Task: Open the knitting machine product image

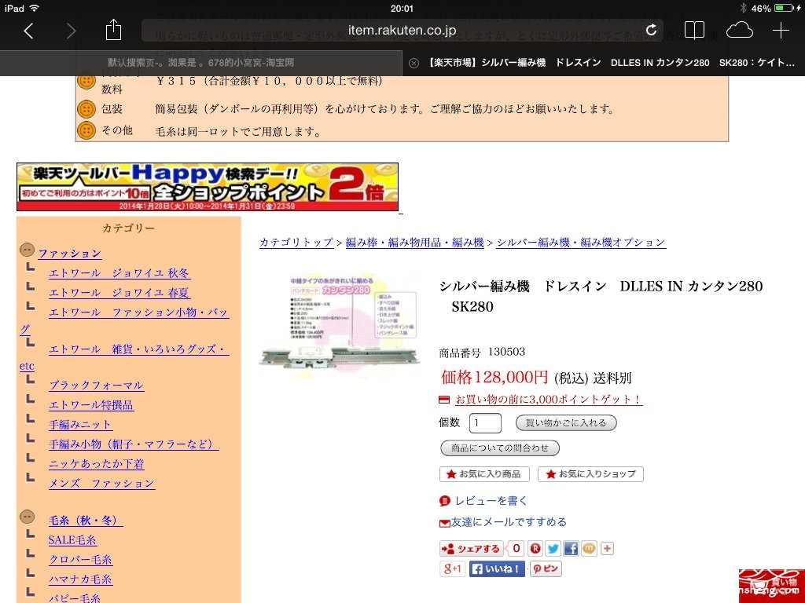Action: 340,324
